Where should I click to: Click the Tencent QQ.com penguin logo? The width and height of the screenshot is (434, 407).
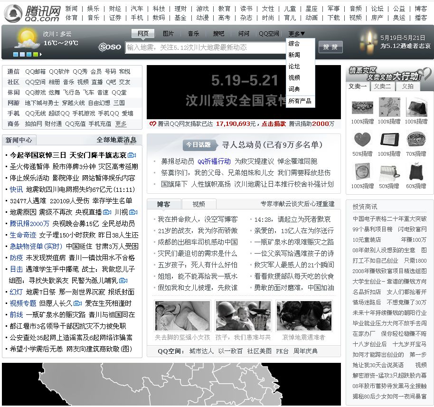point(33,14)
